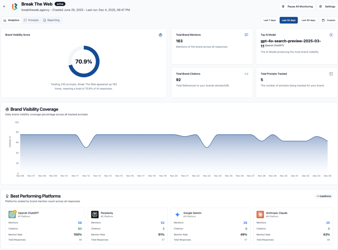
Task: Select the Last 90 days range
Action: click(x=308, y=20)
